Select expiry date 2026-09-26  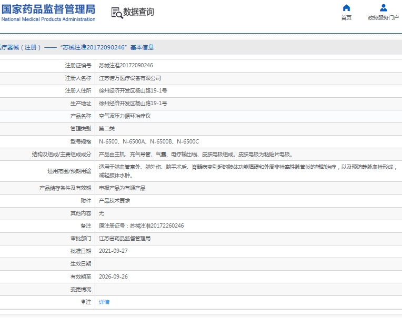(x=113, y=277)
